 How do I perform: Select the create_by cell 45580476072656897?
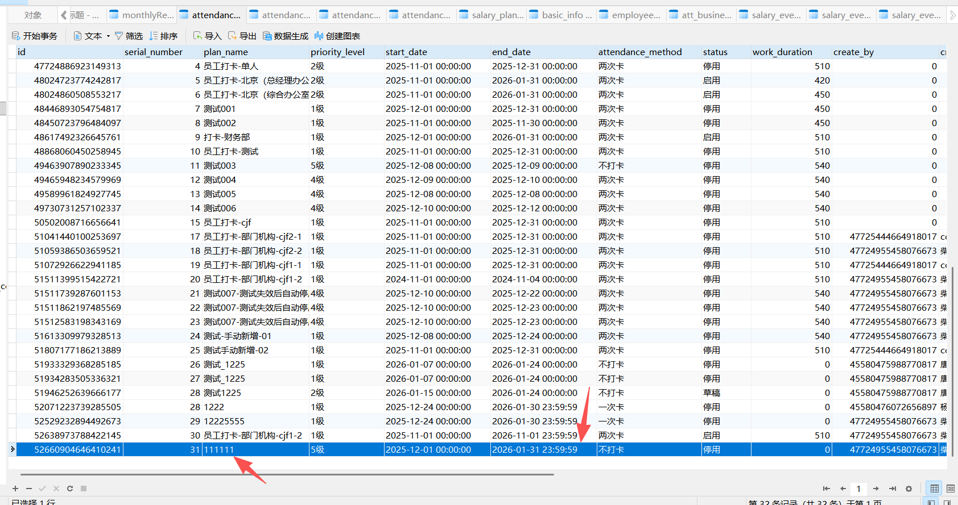(x=885, y=407)
